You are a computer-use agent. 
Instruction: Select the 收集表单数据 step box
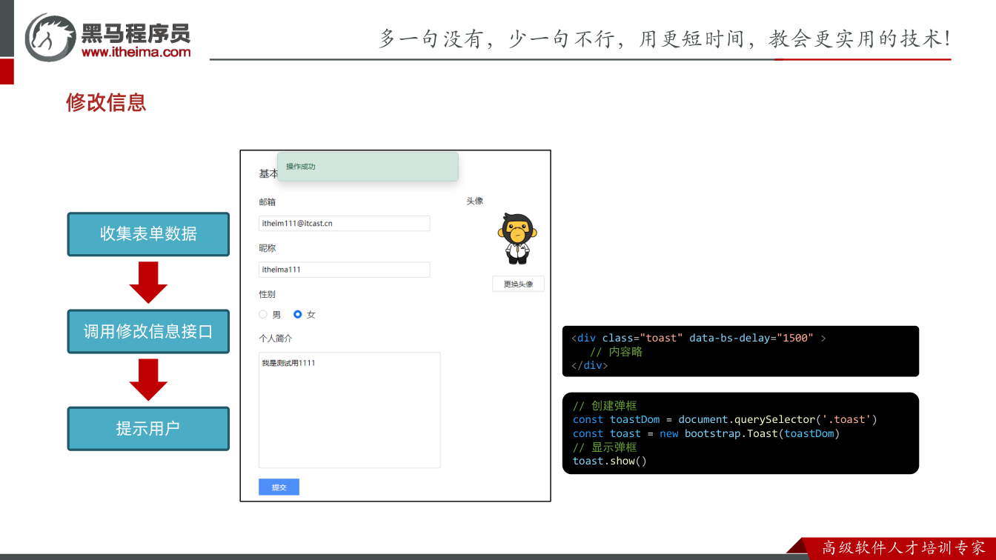click(x=148, y=234)
